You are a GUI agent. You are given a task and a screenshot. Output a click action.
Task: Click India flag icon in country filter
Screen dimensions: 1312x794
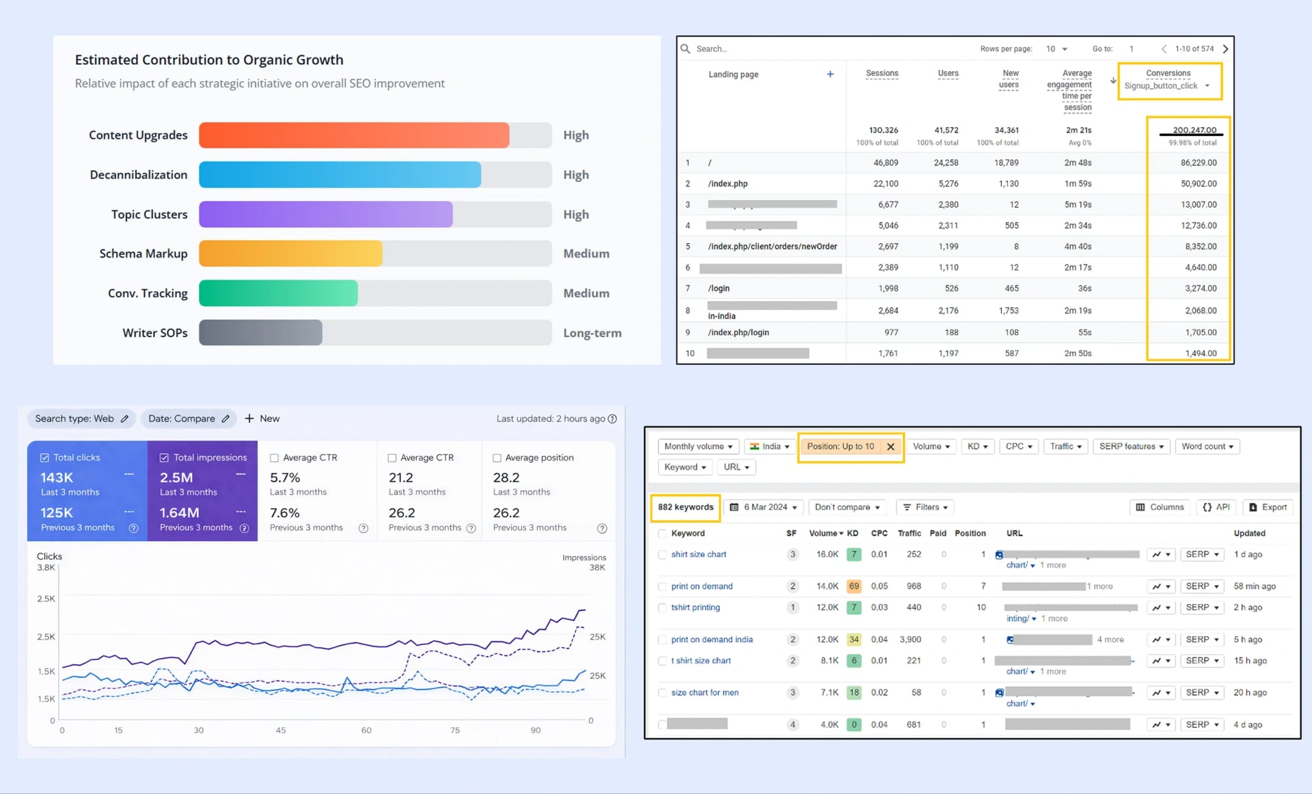click(754, 446)
